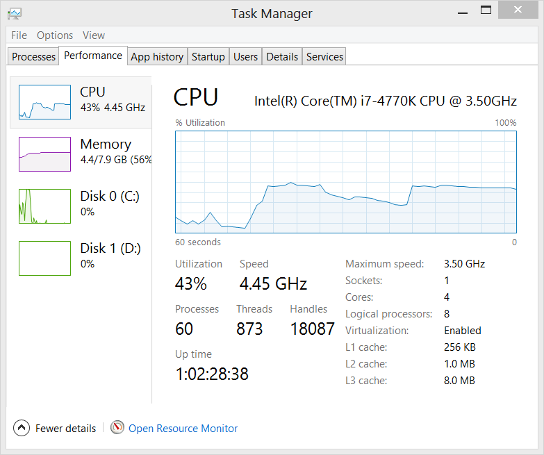Select the Disk 1 (D:) empty graph

(x=44, y=258)
